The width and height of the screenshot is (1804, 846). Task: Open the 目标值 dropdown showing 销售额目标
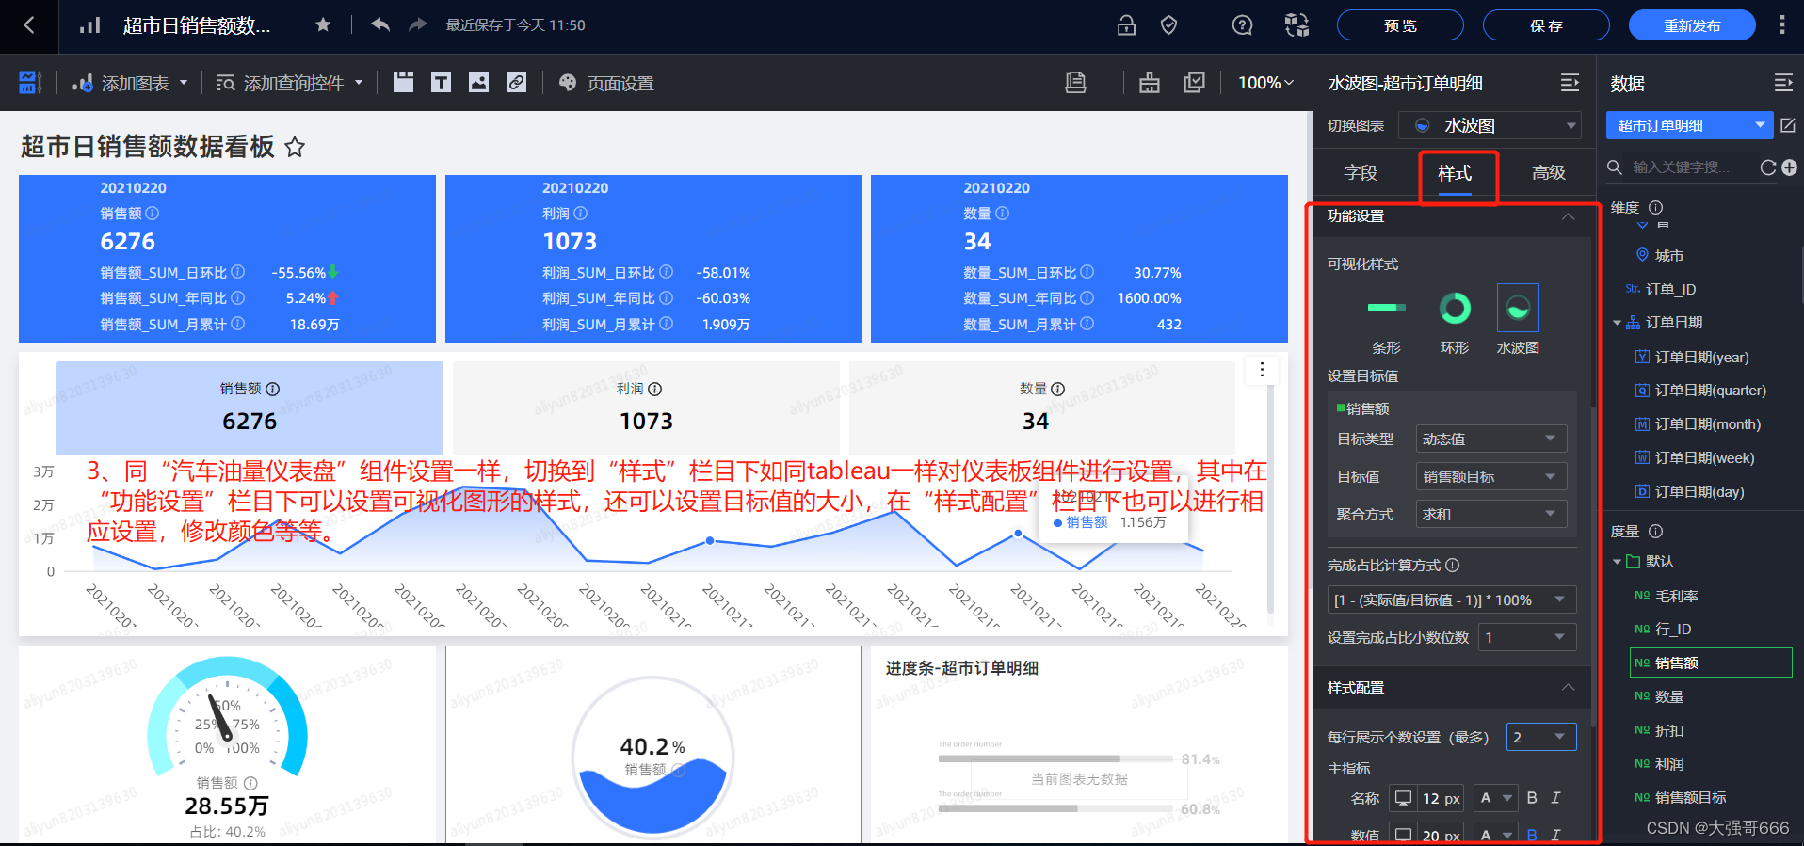1491,476
